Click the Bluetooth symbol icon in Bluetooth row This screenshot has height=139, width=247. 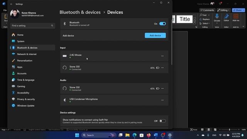click(64, 24)
